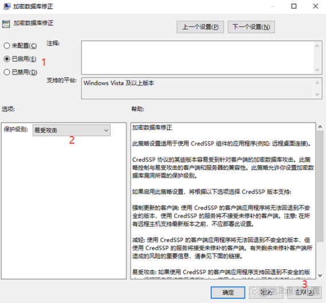The width and height of the screenshot is (326, 303).
Task: Click the 支持的平台: label
Action: (x=61, y=80)
